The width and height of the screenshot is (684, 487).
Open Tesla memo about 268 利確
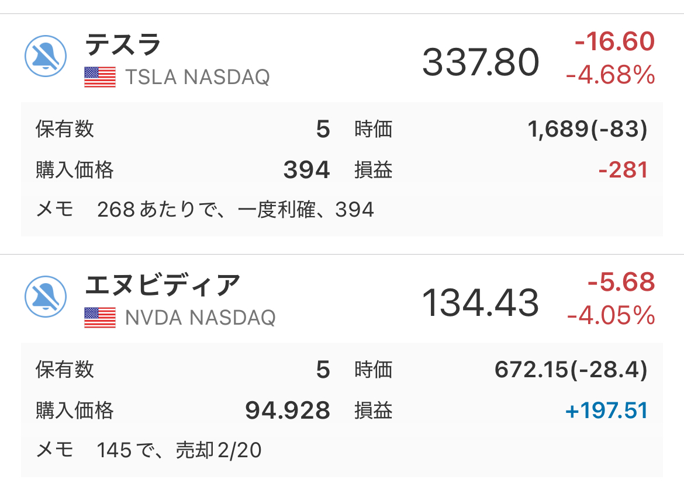click(236, 210)
